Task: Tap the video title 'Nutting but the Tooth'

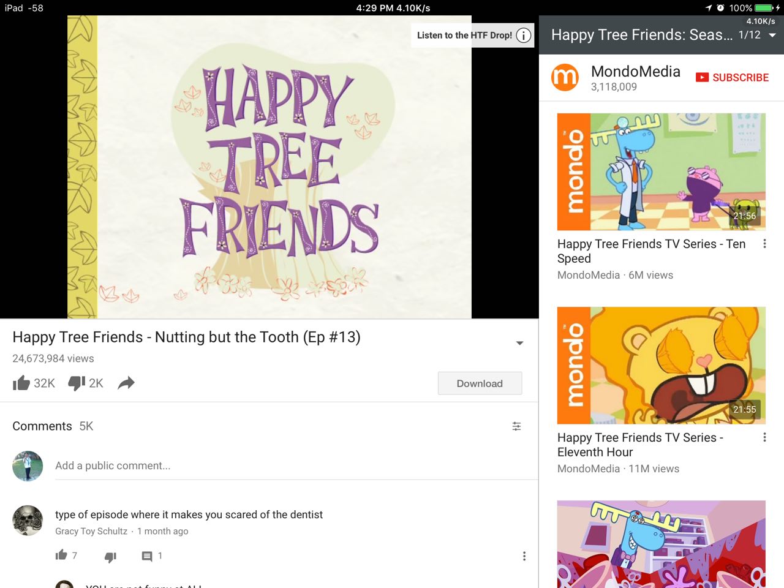Action: tap(186, 337)
